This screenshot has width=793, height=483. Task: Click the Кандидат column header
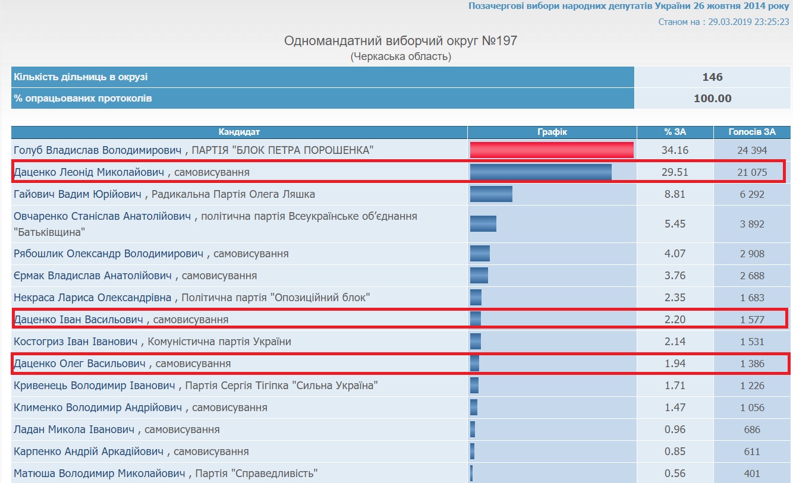(x=239, y=132)
